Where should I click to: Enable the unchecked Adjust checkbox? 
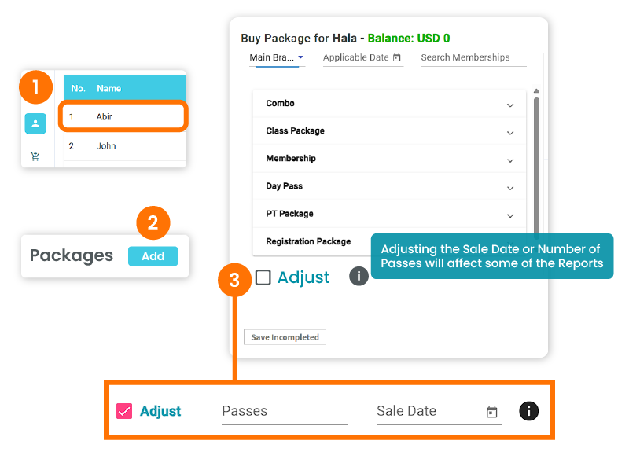coord(263,277)
